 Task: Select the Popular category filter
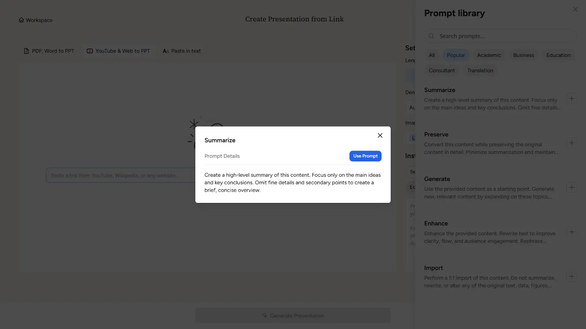(456, 55)
